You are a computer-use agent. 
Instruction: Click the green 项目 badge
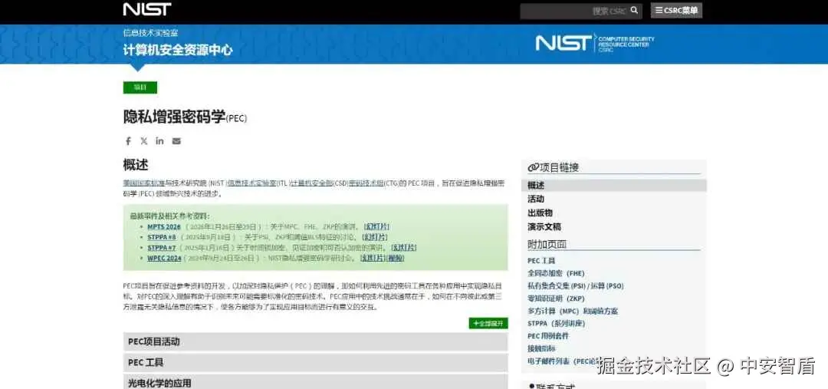pos(140,87)
